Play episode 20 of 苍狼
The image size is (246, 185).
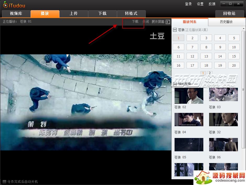(234, 66)
